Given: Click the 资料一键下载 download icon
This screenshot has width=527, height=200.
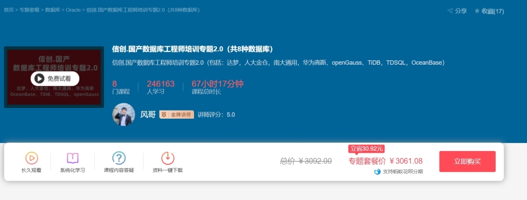Looking at the screenshot, I should tap(168, 158).
